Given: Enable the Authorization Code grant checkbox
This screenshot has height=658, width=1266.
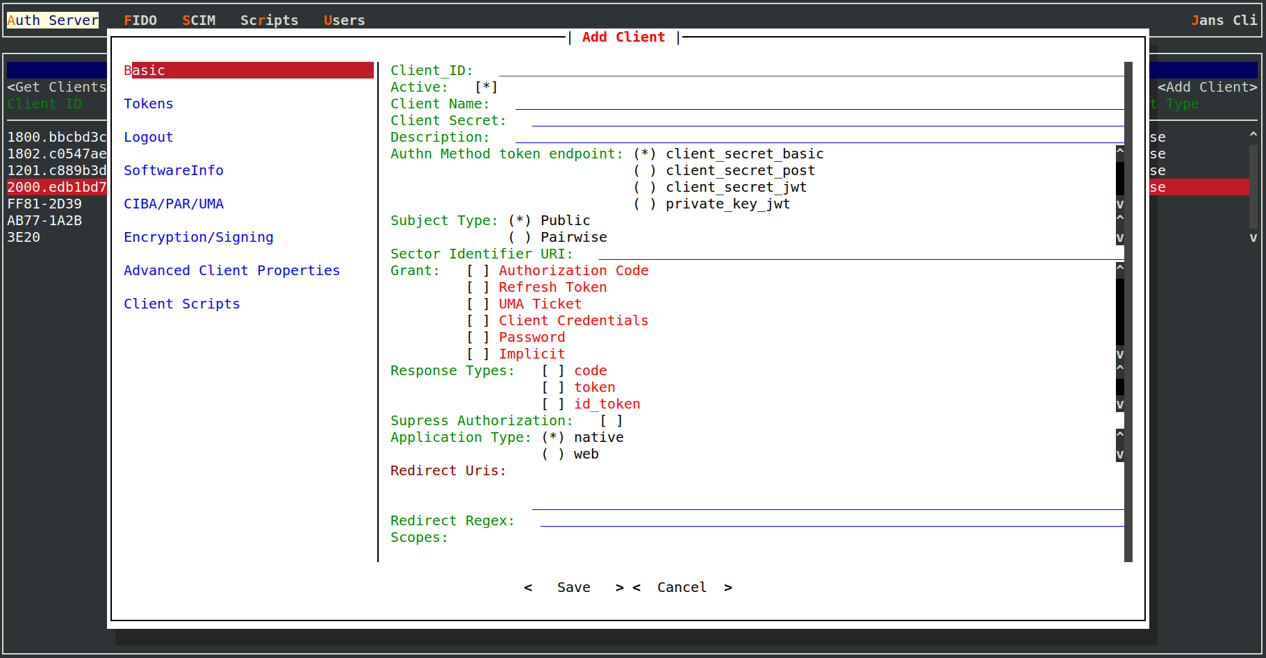Looking at the screenshot, I should coord(478,270).
